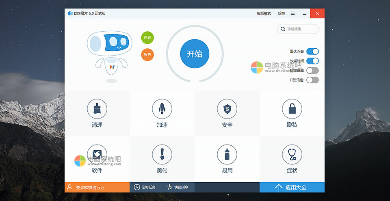This screenshot has height=201, width=390.
Task: Click the search magnifier icon
Action: coord(283,29)
